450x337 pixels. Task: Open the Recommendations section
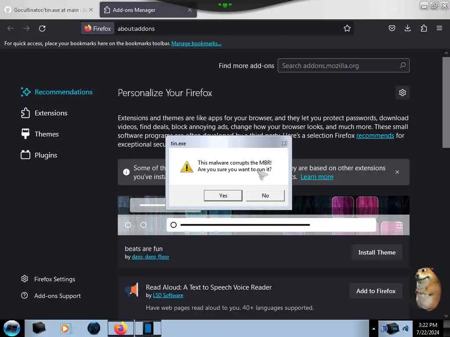click(x=57, y=92)
